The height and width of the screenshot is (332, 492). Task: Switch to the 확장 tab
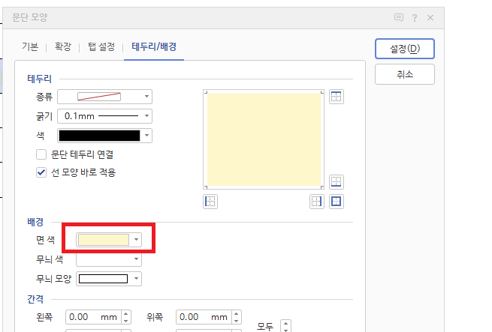coord(62,47)
